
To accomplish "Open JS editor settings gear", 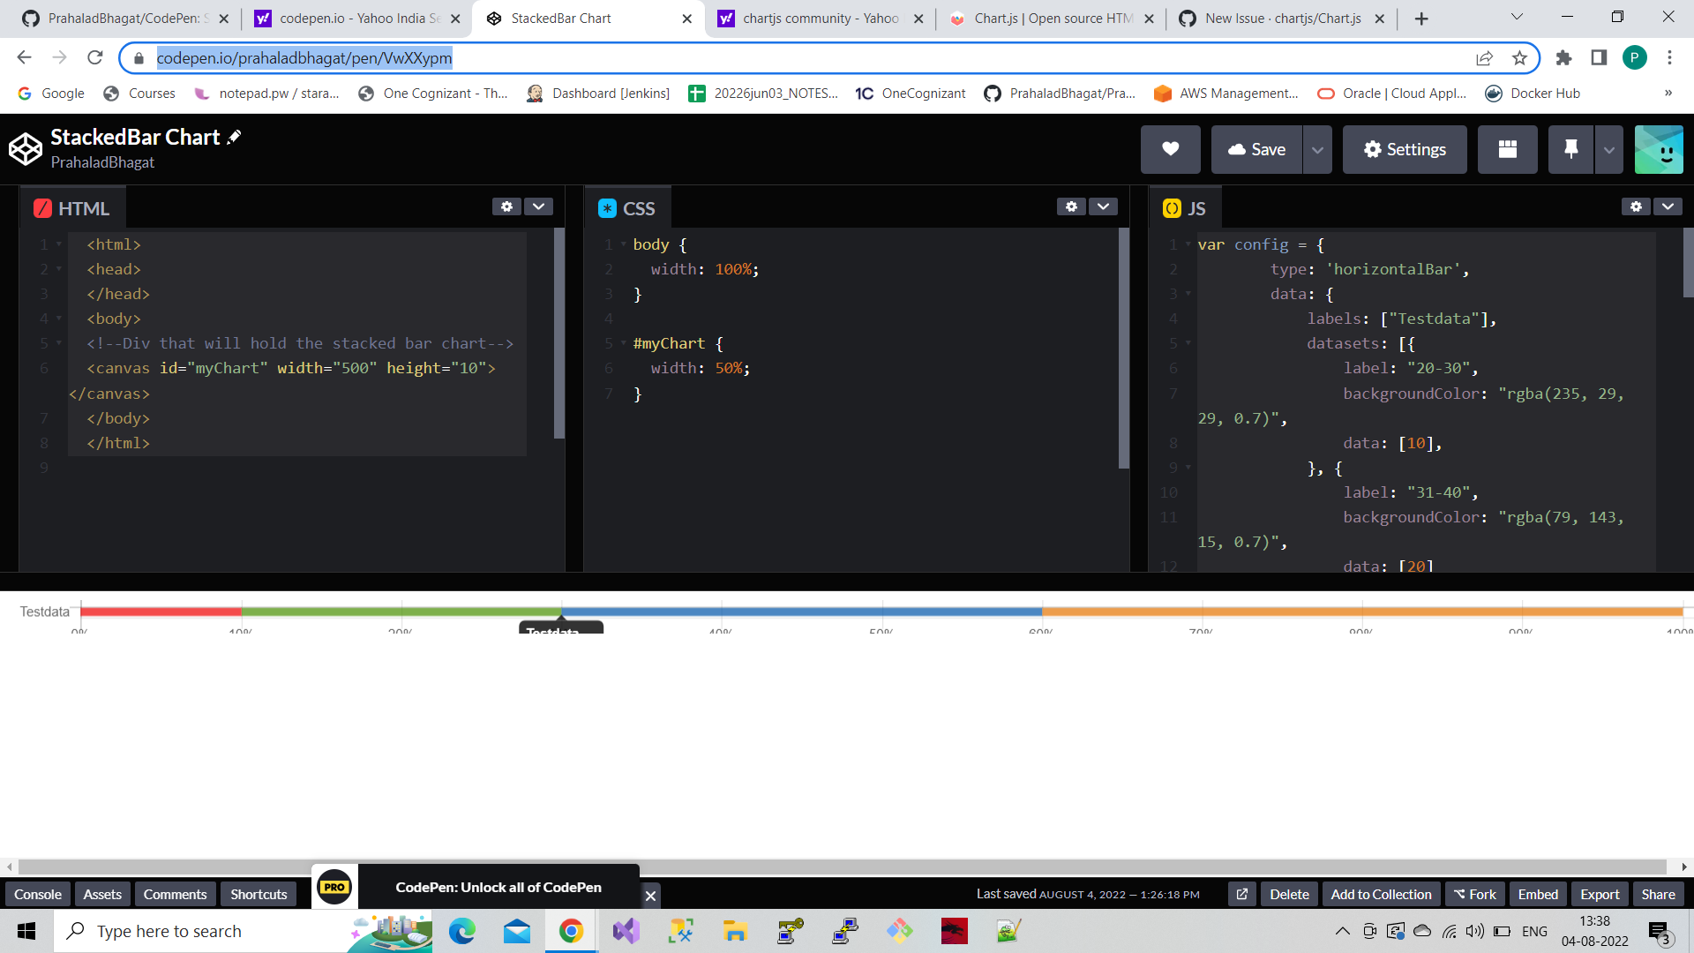I will coord(1636,206).
